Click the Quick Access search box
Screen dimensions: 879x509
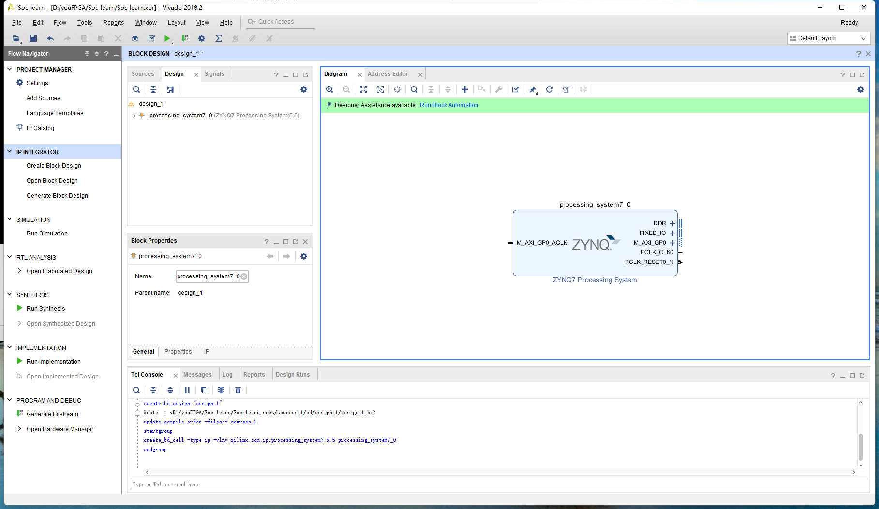[281, 22]
